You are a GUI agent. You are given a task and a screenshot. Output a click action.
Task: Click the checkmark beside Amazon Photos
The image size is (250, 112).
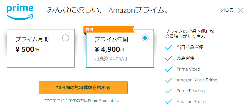click(169, 102)
